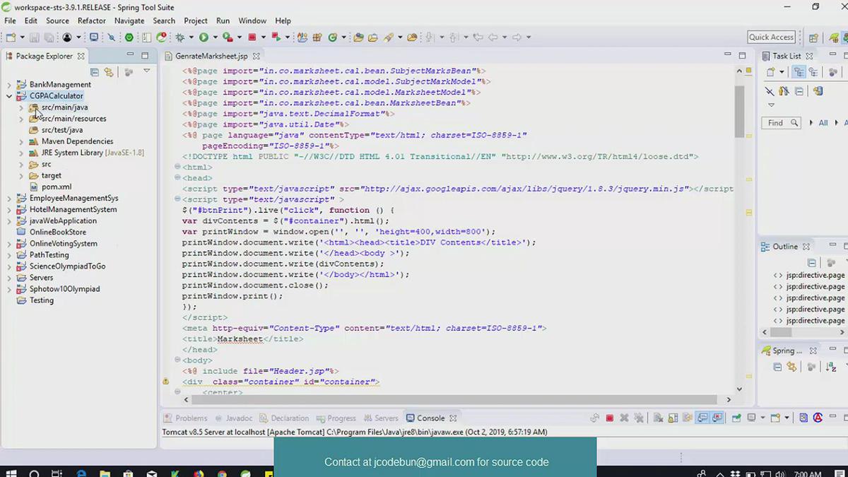Select pom.xml in Package Explorer

point(57,187)
